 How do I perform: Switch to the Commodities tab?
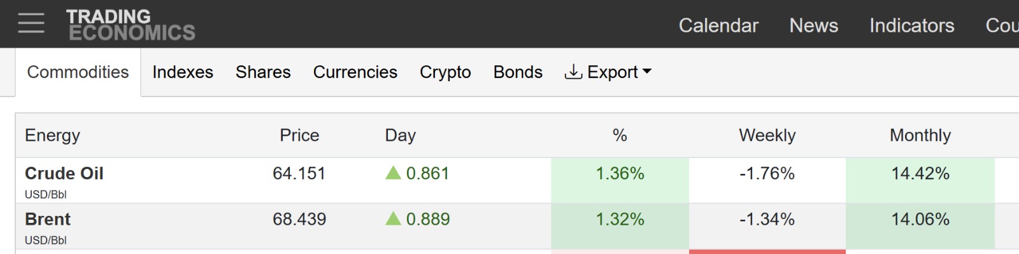tap(78, 72)
